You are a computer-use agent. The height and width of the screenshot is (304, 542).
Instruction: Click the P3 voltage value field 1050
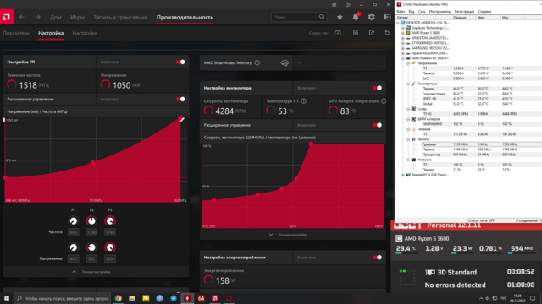pos(110,259)
